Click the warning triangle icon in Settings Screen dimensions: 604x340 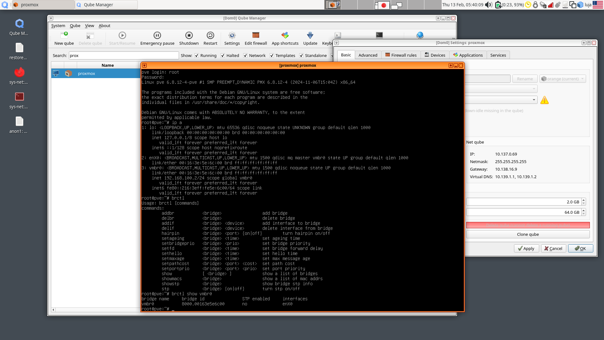pyautogui.click(x=544, y=100)
